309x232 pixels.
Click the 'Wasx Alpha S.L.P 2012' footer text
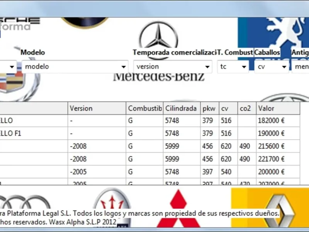pyautogui.click(x=83, y=222)
